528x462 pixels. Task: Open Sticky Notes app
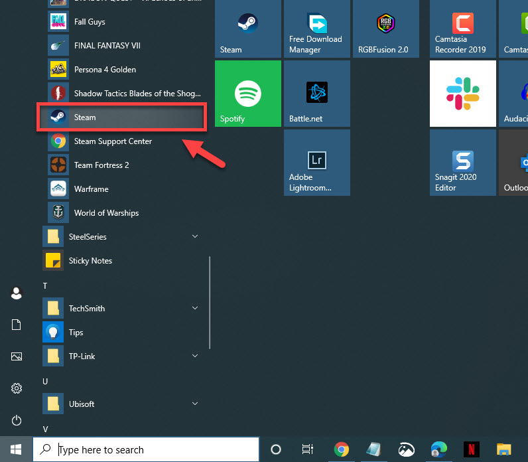click(125, 261)
